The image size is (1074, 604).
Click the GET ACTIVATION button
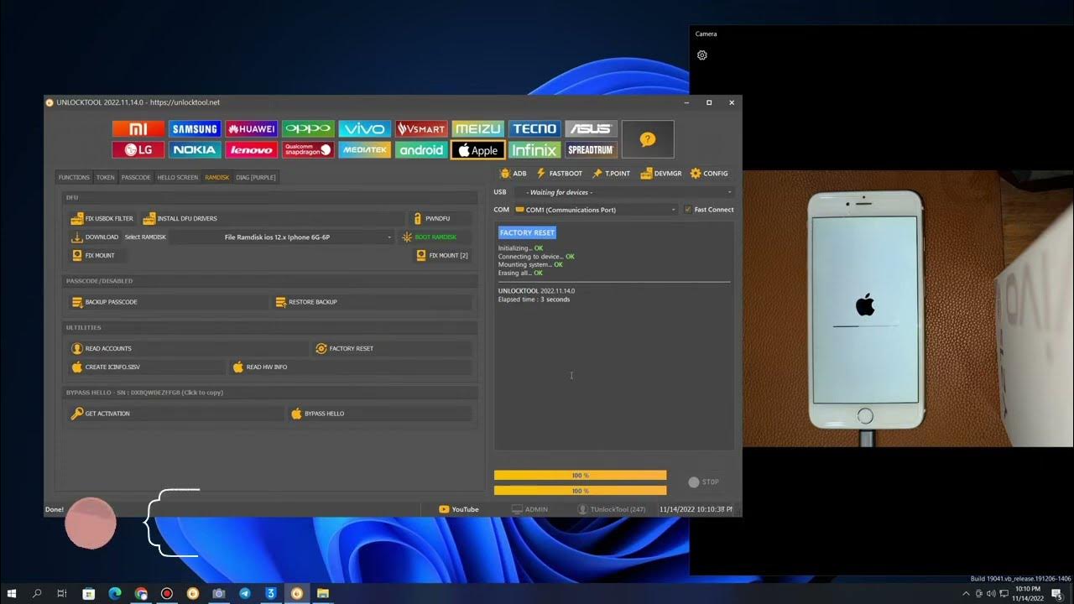pos(176,414)
